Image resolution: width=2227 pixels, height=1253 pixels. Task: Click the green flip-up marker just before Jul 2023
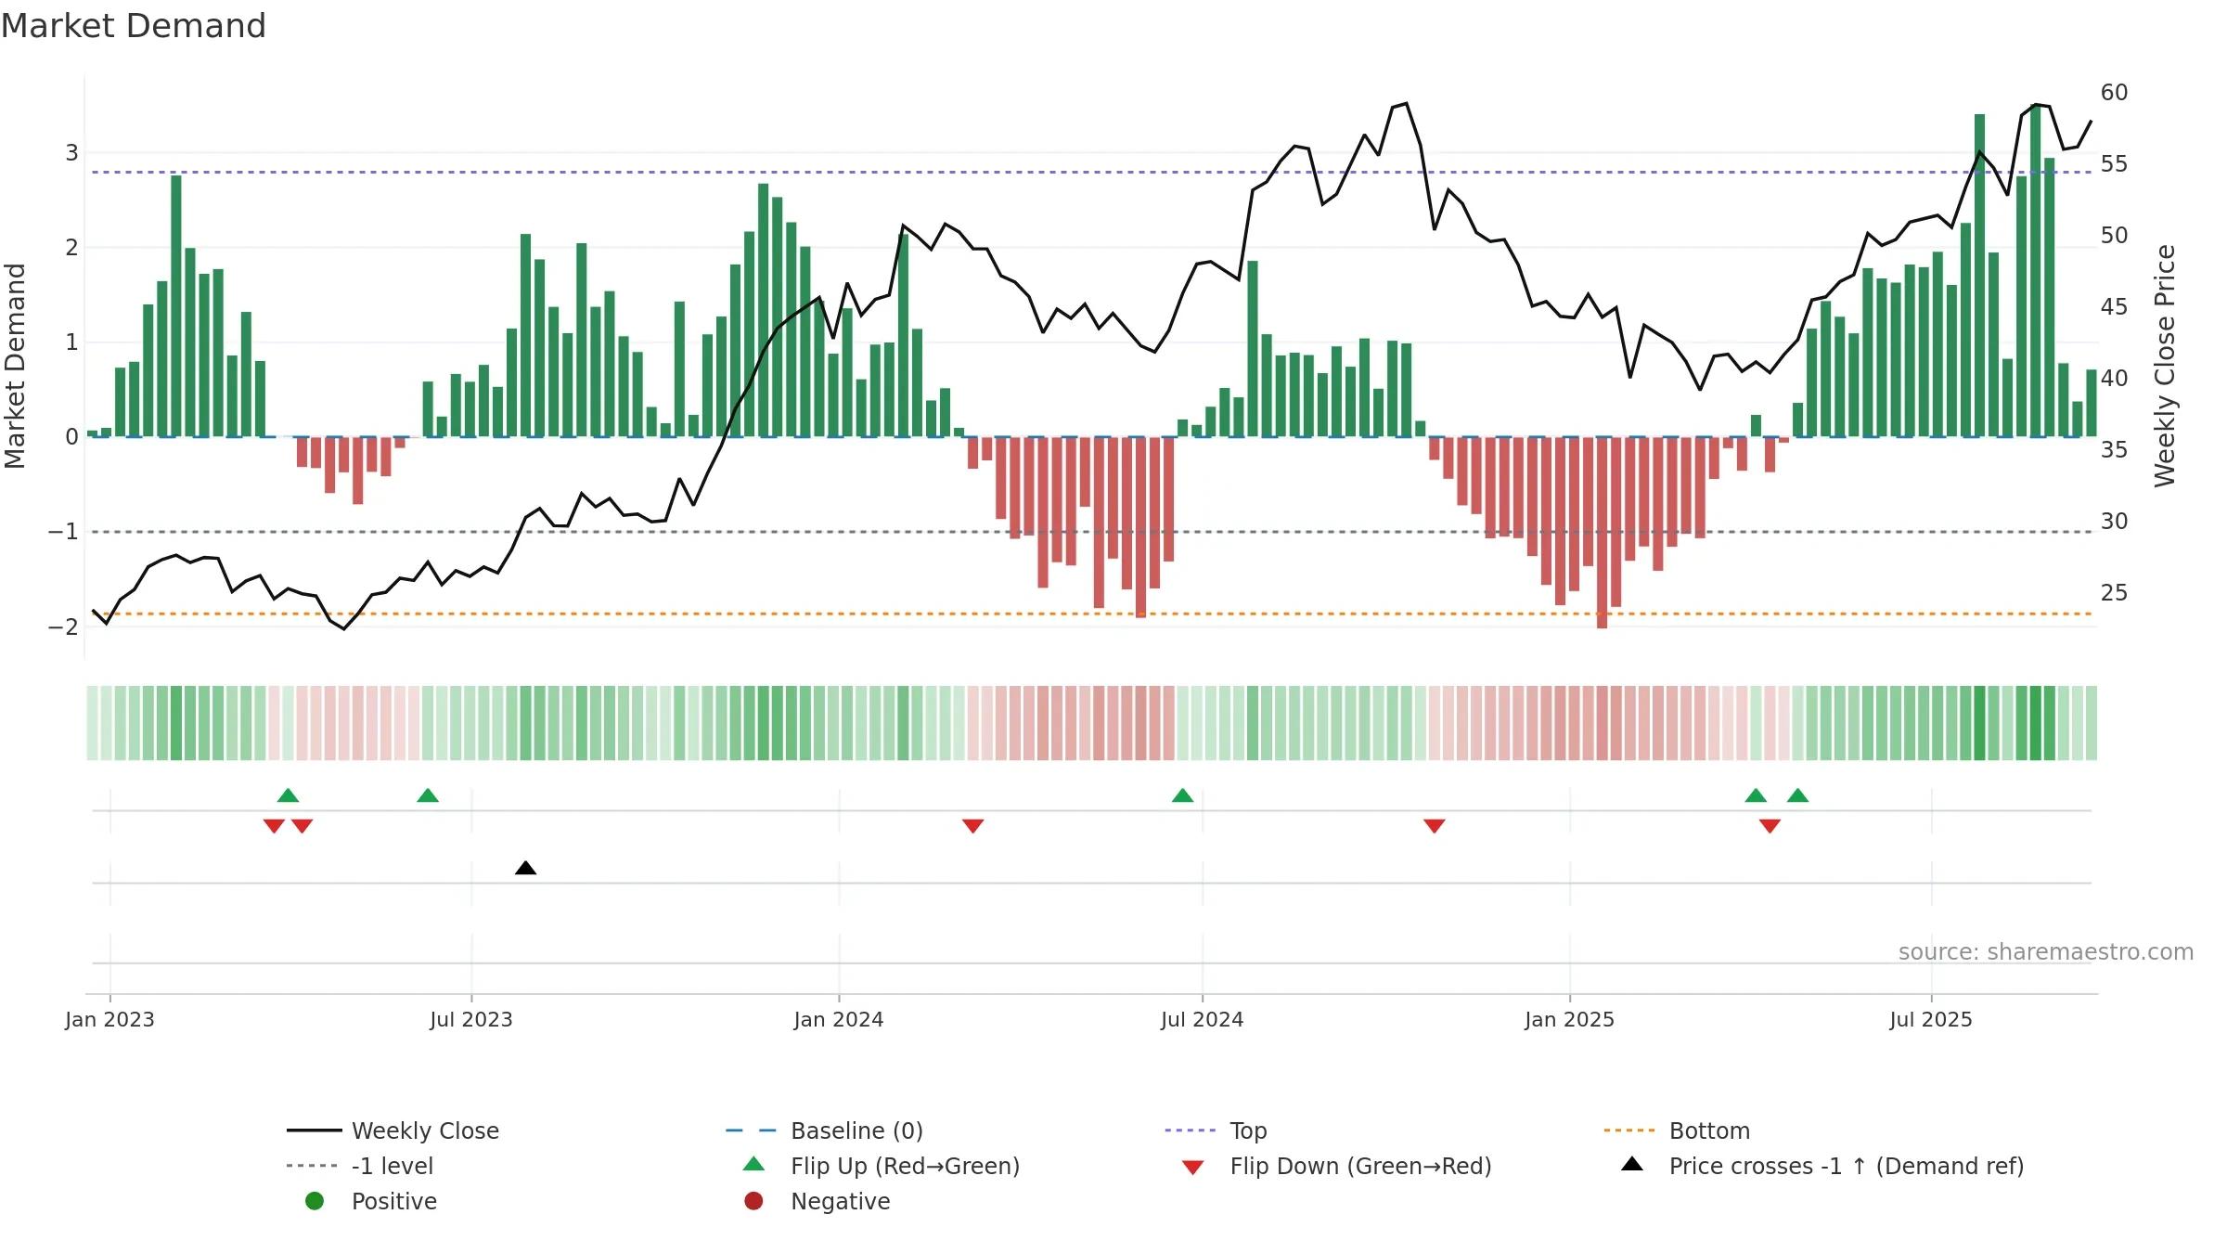click(428, 795)
